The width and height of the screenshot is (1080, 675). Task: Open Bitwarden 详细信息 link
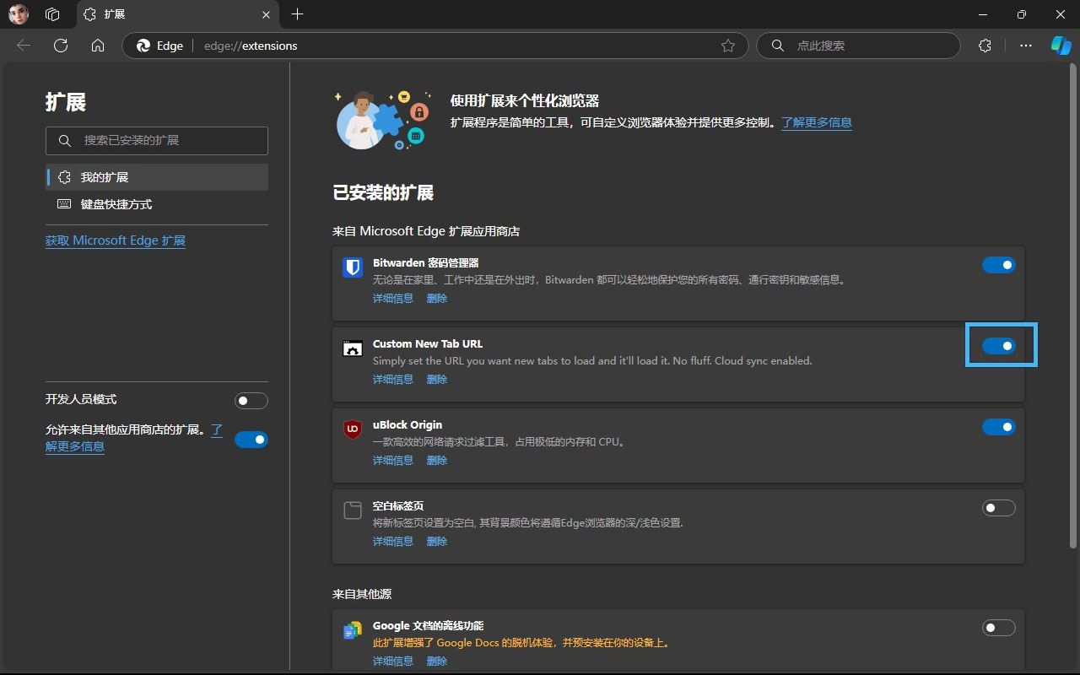(393, 298)
